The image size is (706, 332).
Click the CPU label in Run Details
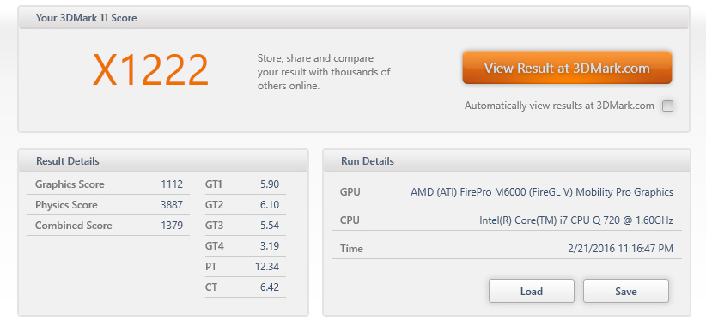click(x=350, y=220)
